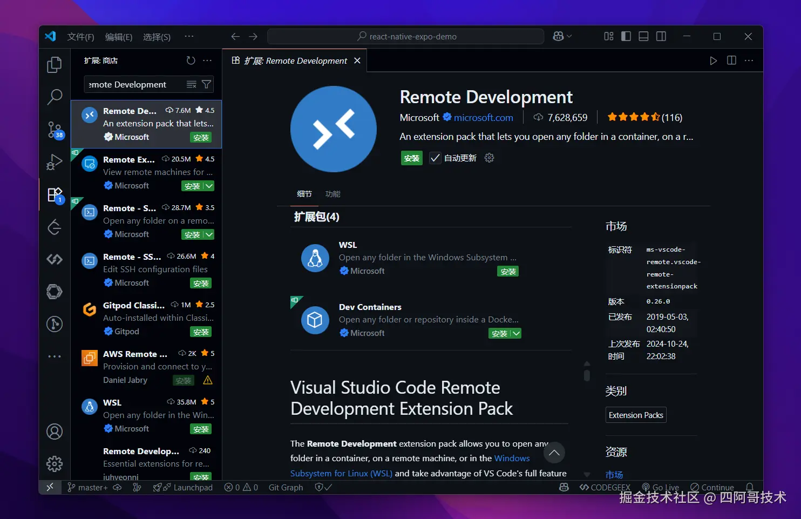The height and width of the screenshot is (519, 801).
Task: Open 市场 resource link
Action: point(614,475)
